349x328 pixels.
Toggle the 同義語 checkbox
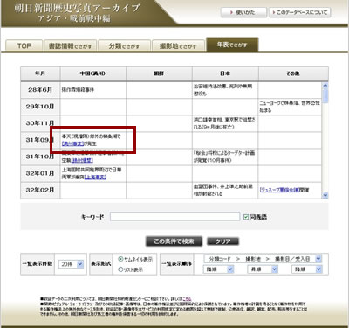tap(246, 217)
